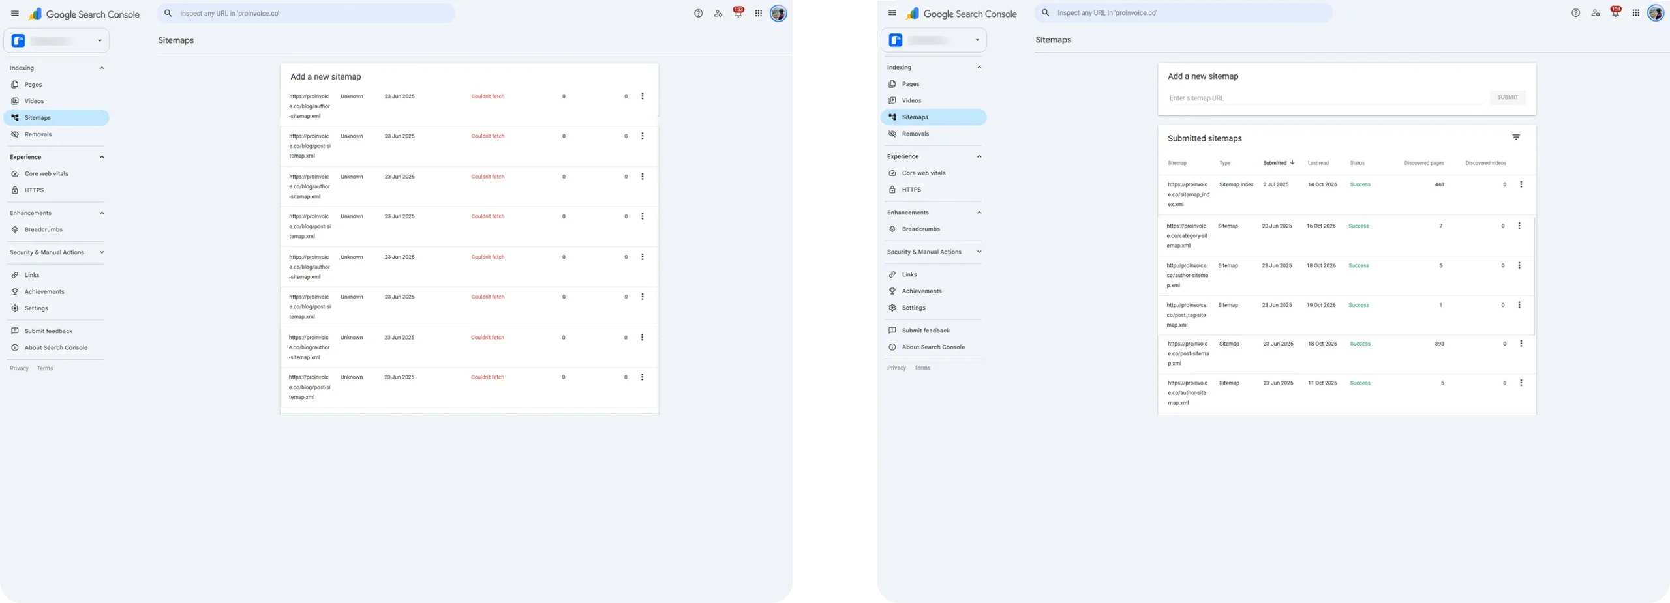The height and width of the screenshot is (603, 1670).
Task: Click the Settings gear in the right window
Action: click(x=892, y=308)
